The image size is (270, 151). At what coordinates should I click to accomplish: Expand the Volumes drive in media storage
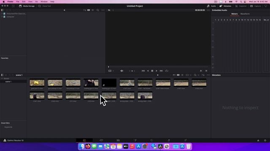pyautogui.click(x=2, y=13)
